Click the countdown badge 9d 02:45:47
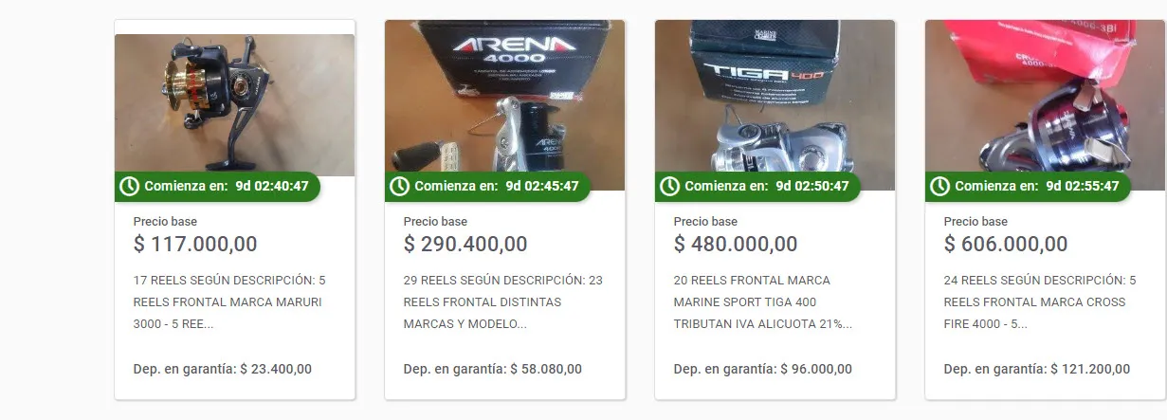 (488, 186)
